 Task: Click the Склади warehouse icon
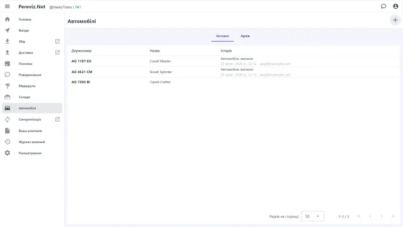coord(8,97)
